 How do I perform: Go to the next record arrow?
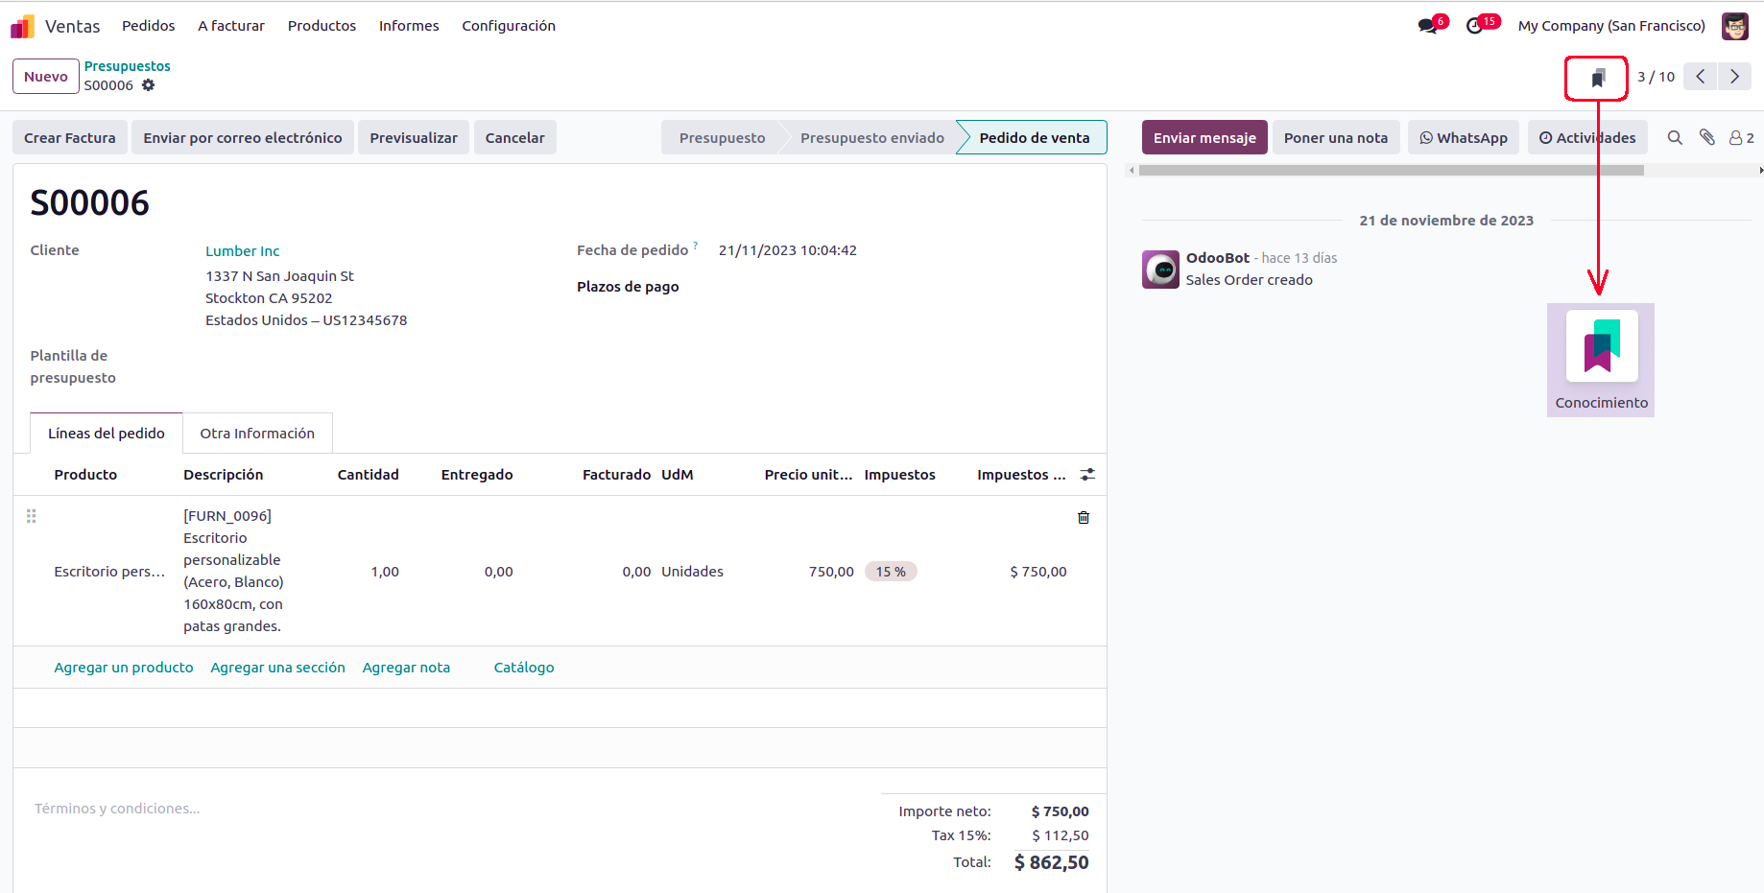1734,77
